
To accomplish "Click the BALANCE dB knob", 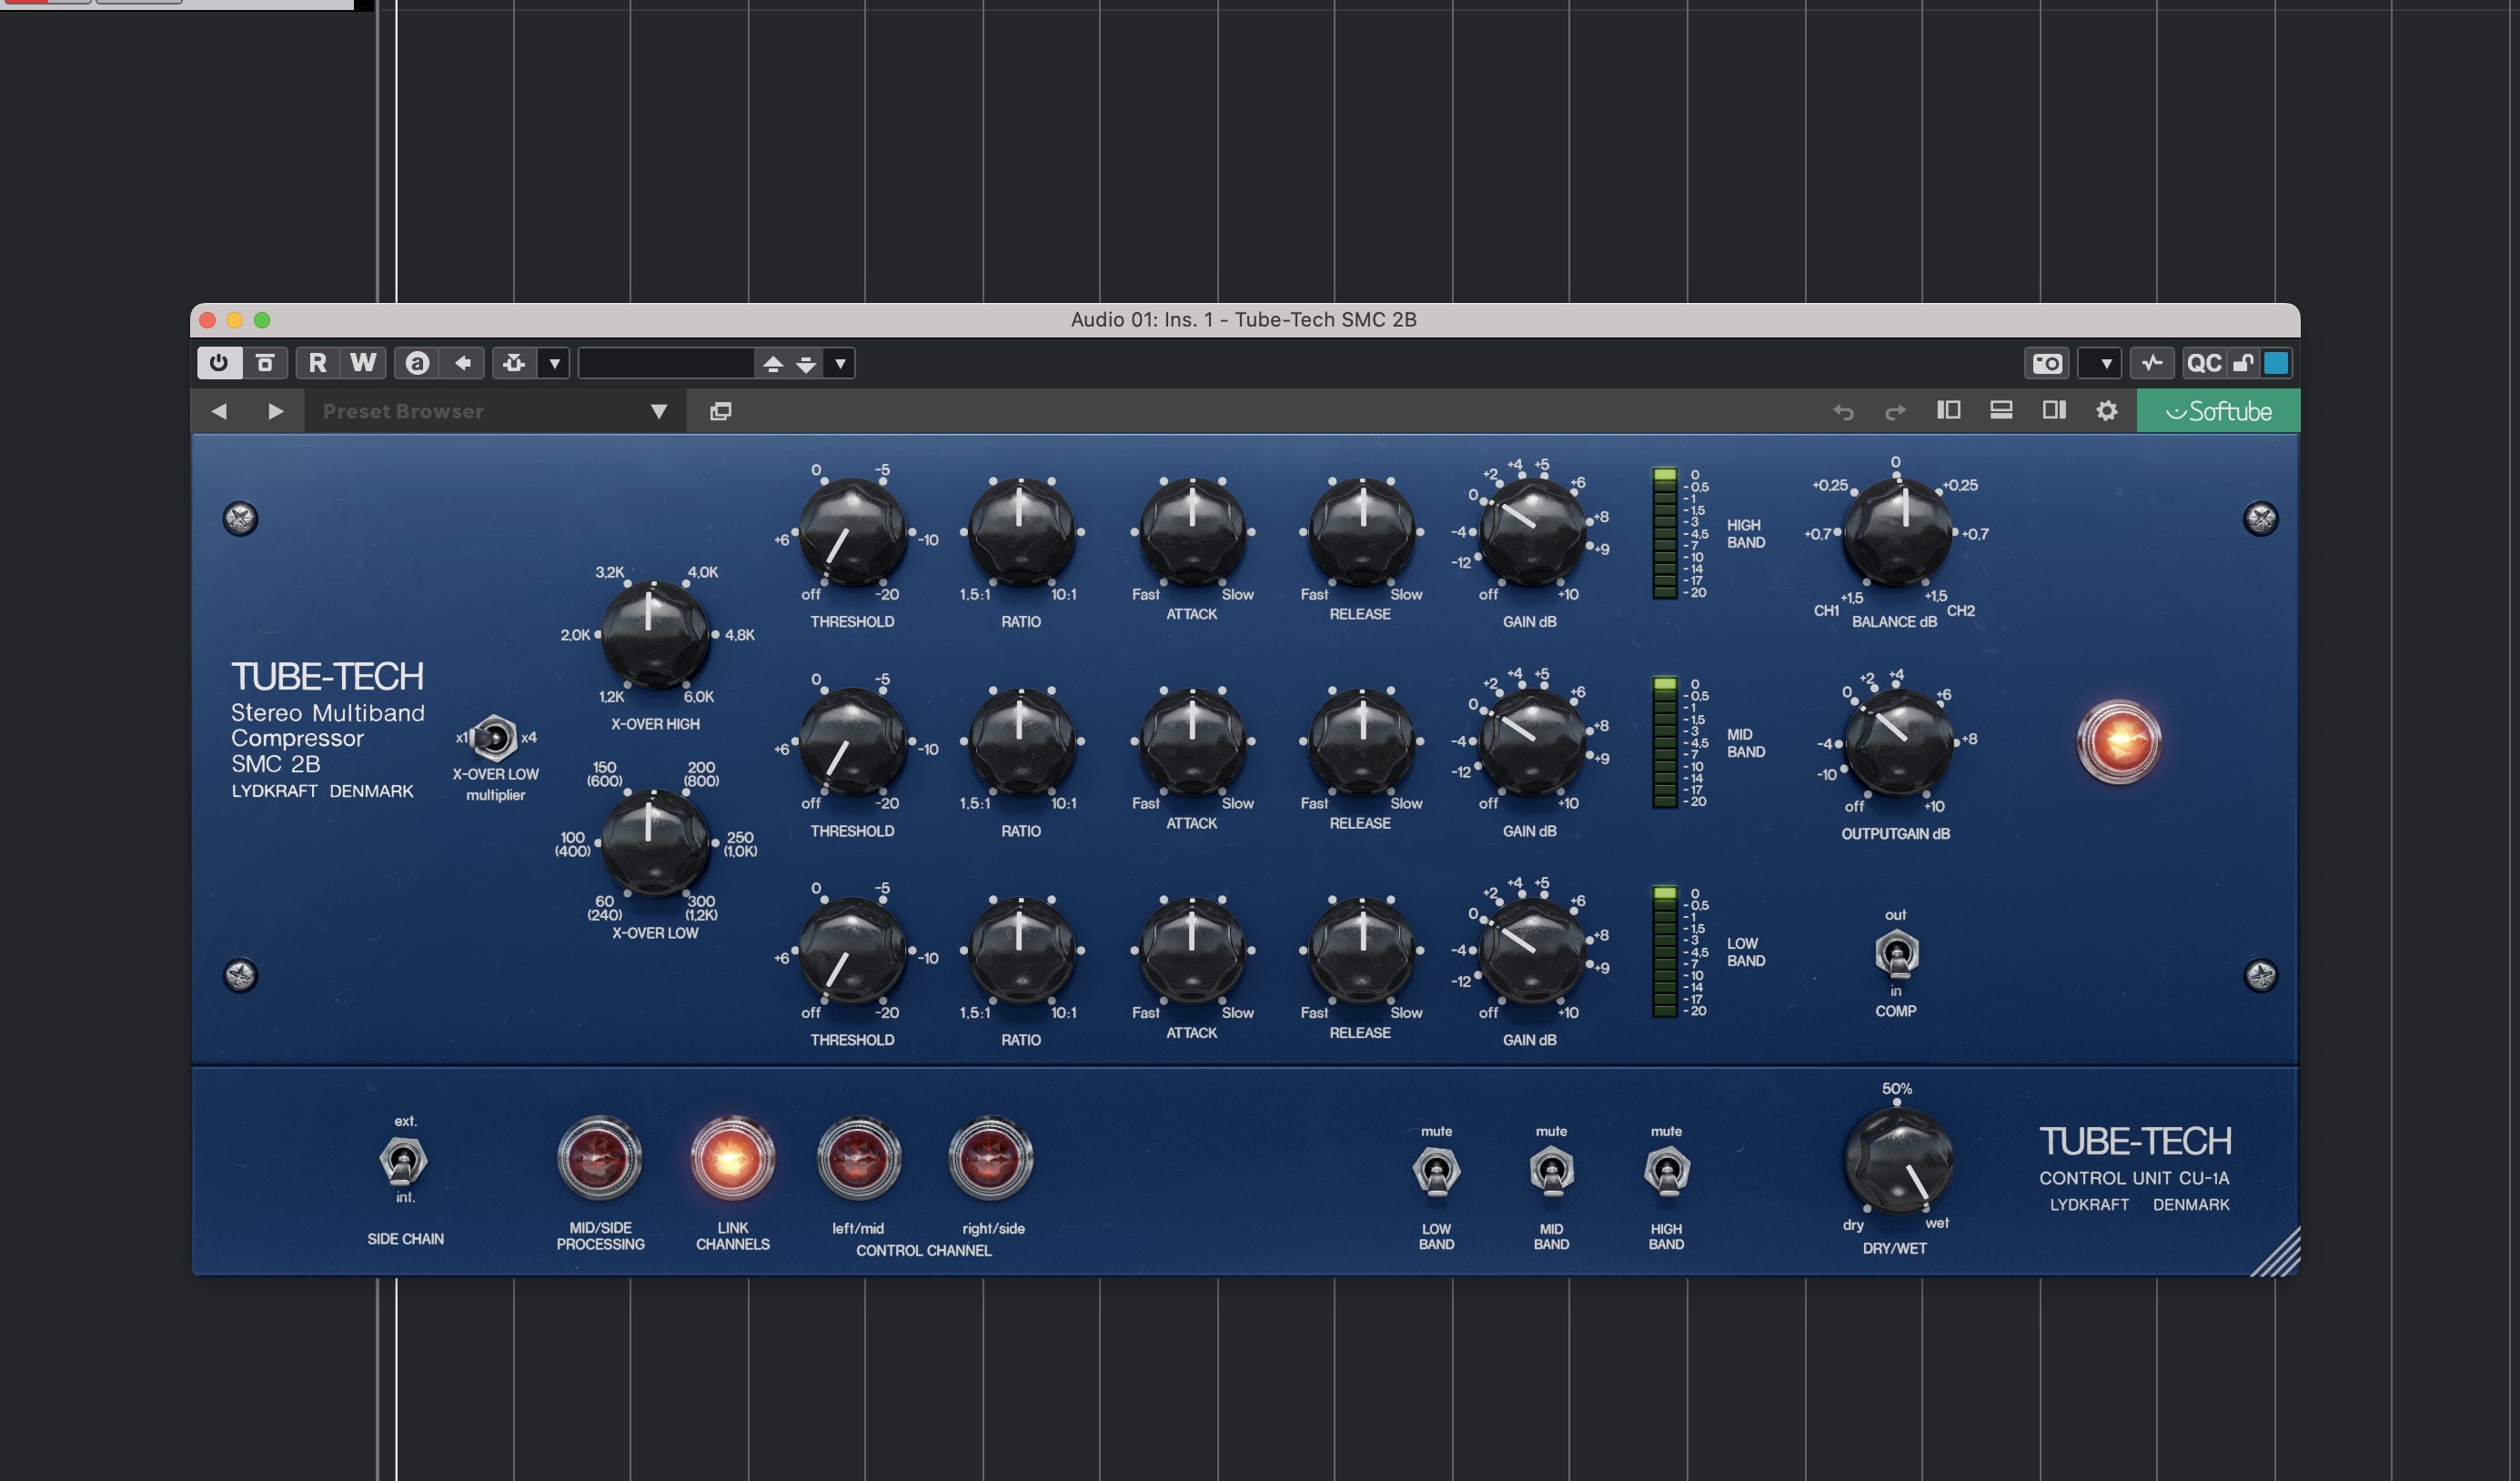I will click(1897, 532).
